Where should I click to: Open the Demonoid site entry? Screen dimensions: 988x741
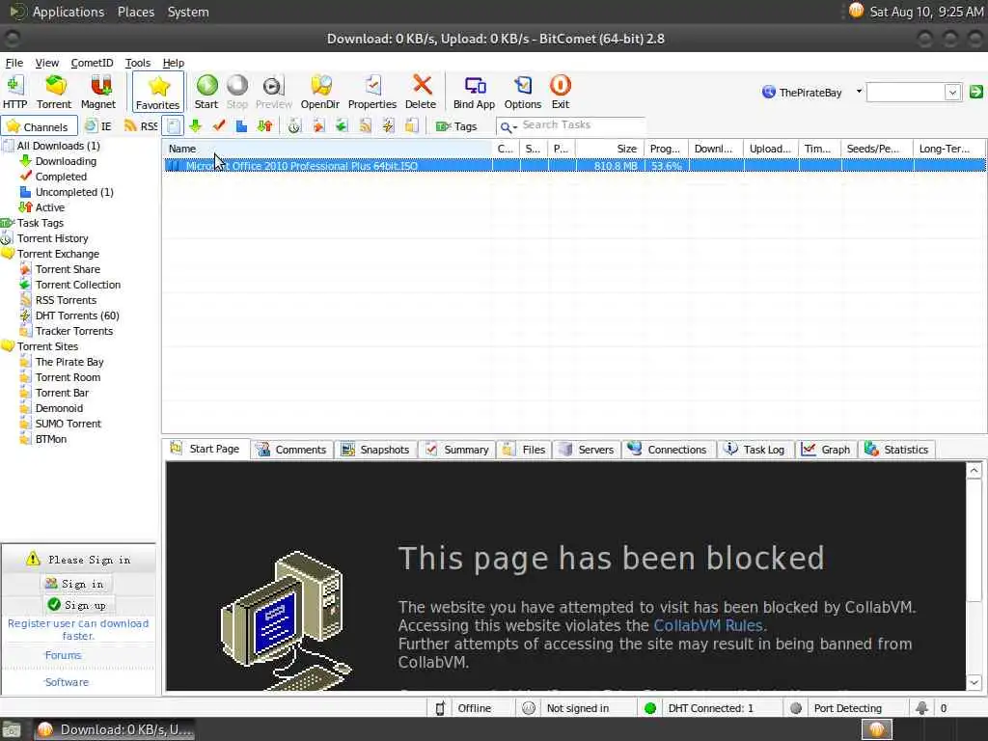pyautogui.click(x=59, y=408)
